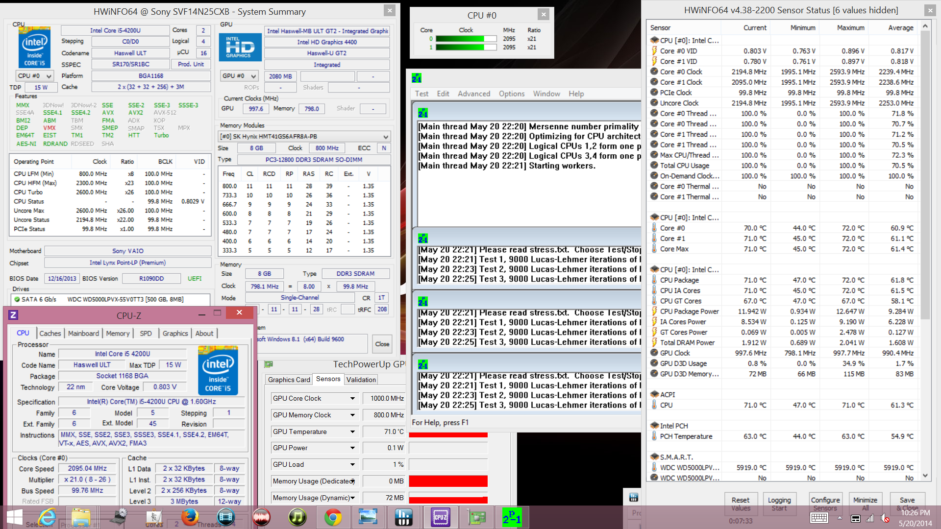Open the Advanced menu in Prime95
Screen dimensions: 941x529
[x=473, y=94]
